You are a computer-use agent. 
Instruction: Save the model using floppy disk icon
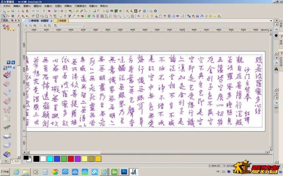[x=12, y=11]
